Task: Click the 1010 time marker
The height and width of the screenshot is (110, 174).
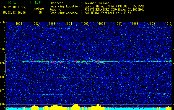Action: click(168, 23)
